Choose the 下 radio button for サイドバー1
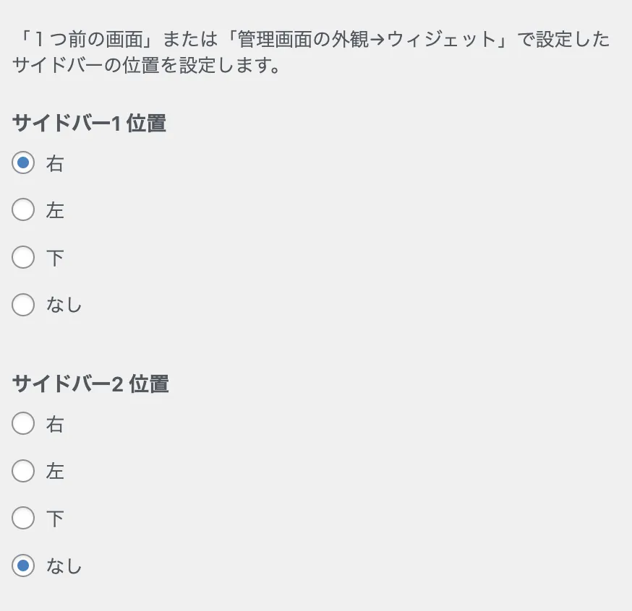The image size is (632, 611). point(23,257)
